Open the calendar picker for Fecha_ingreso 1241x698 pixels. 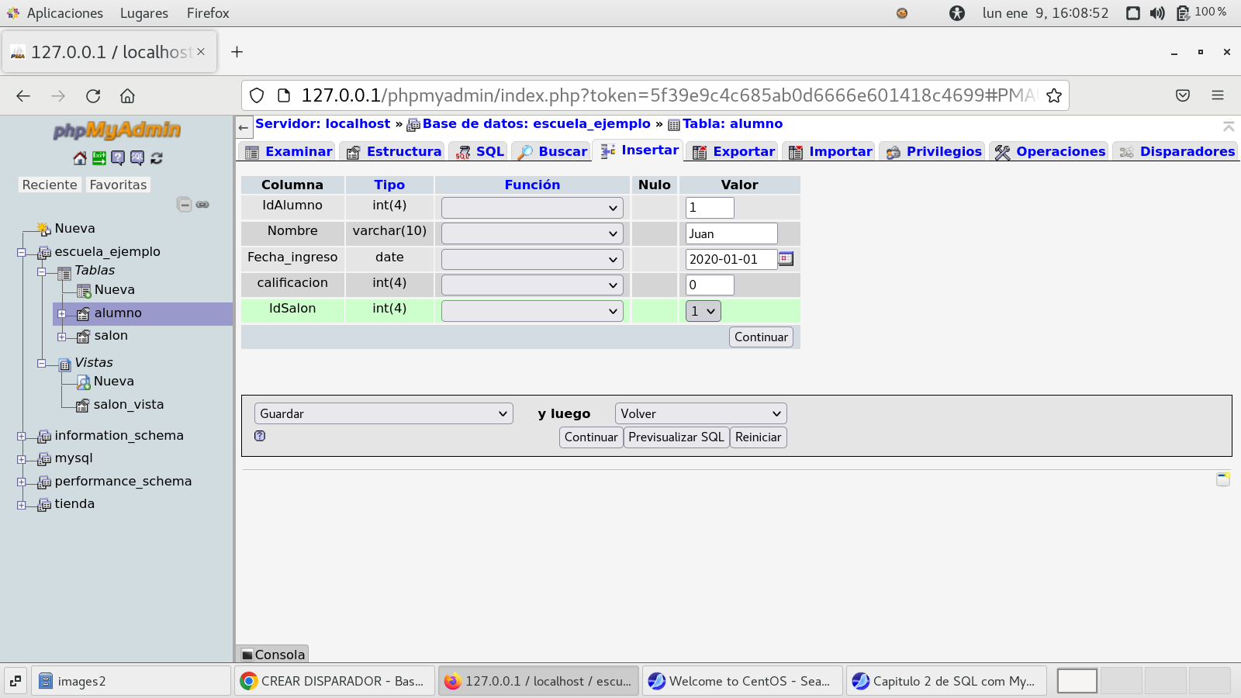pyautogui.click(x=786, y=259)
